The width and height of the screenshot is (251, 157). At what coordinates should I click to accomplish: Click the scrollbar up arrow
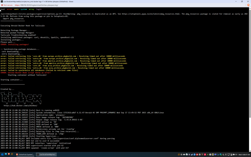point(250,8)
